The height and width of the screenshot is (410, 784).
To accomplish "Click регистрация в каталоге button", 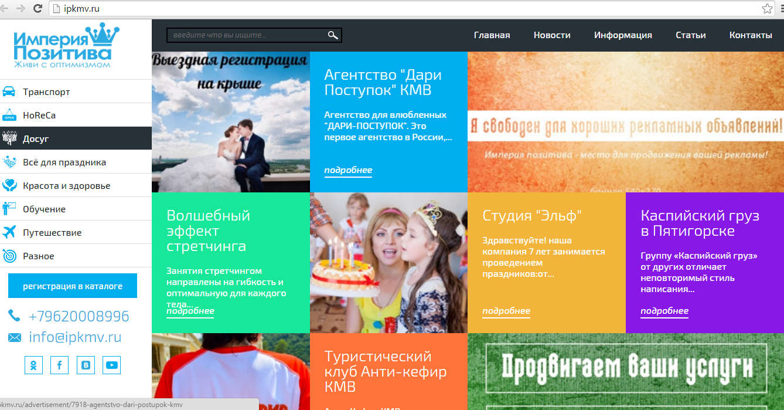I will [x=73, y=286].
